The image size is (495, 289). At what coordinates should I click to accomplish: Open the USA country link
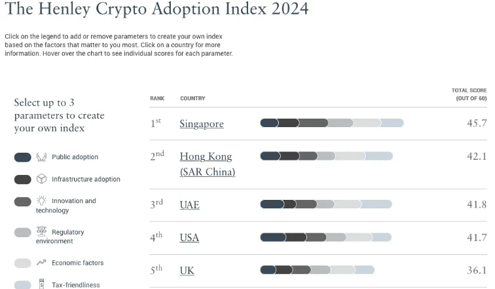click(189, 237)
